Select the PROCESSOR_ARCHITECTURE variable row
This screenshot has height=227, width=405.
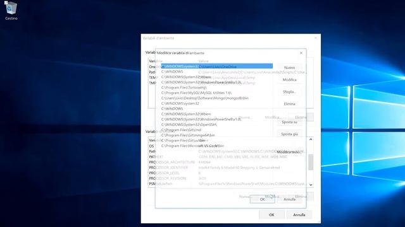pos(228,162)
